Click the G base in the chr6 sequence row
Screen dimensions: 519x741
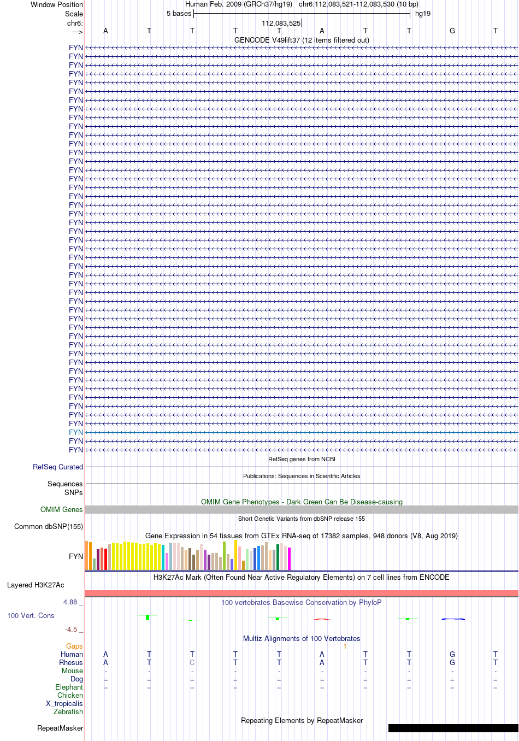(x=452, y=31)
